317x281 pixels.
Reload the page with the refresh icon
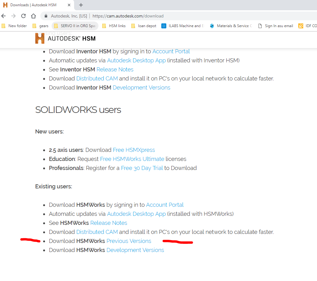point(23,16)
